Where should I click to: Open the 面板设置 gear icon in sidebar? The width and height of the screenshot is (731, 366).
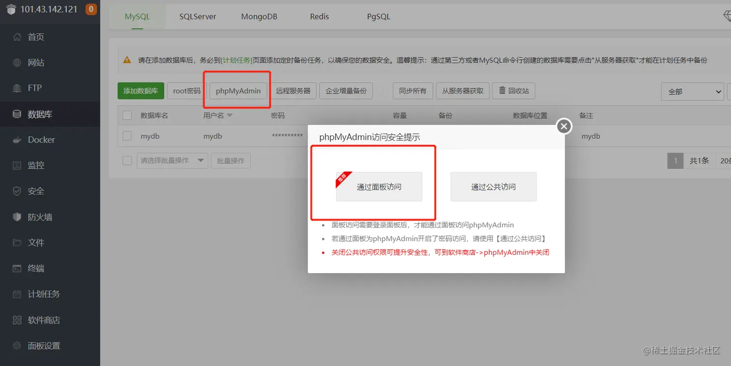point(17,346)
